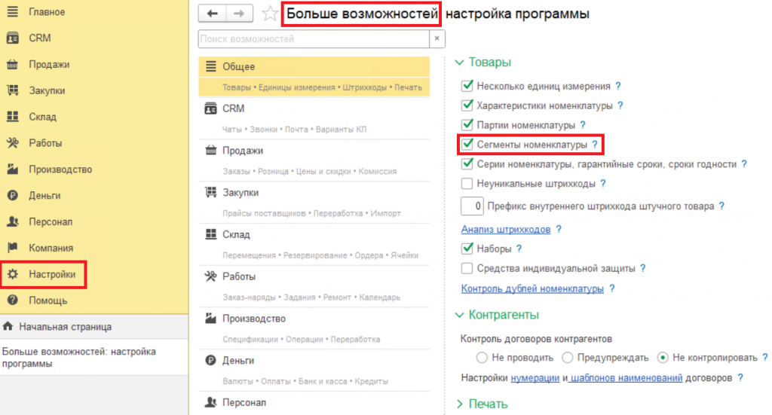Show help for Префикс внутреннего штрихкода
Screen dimensions: 772x415
point(721,206)
